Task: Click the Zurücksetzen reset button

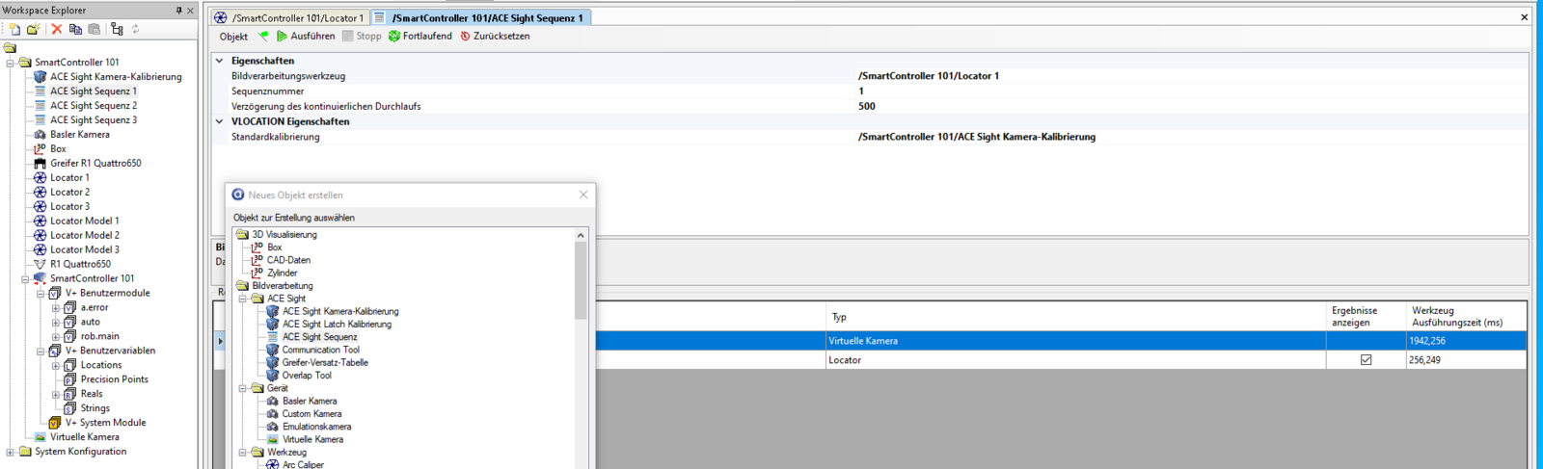Action: pyautogui.click(x=495, y=37)
